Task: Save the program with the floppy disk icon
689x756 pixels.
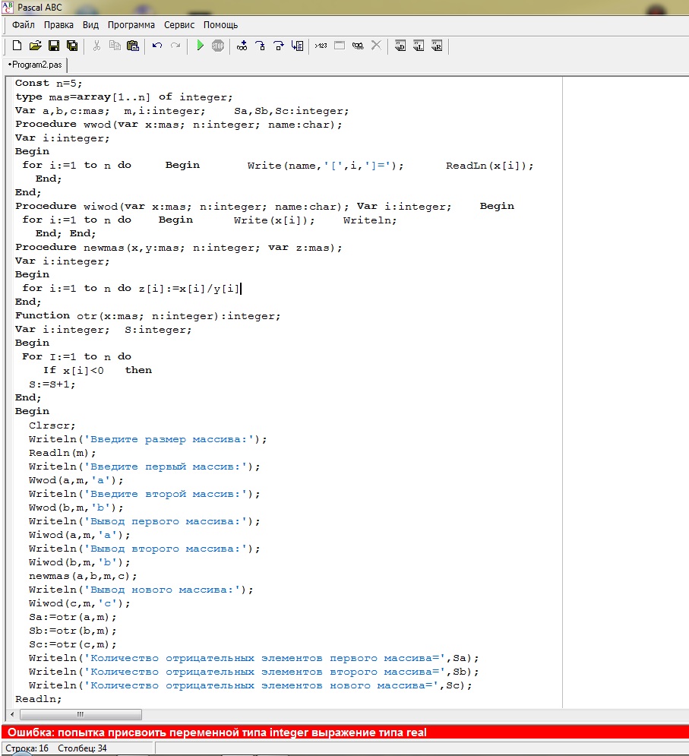Action: click(x=54, y=46)
